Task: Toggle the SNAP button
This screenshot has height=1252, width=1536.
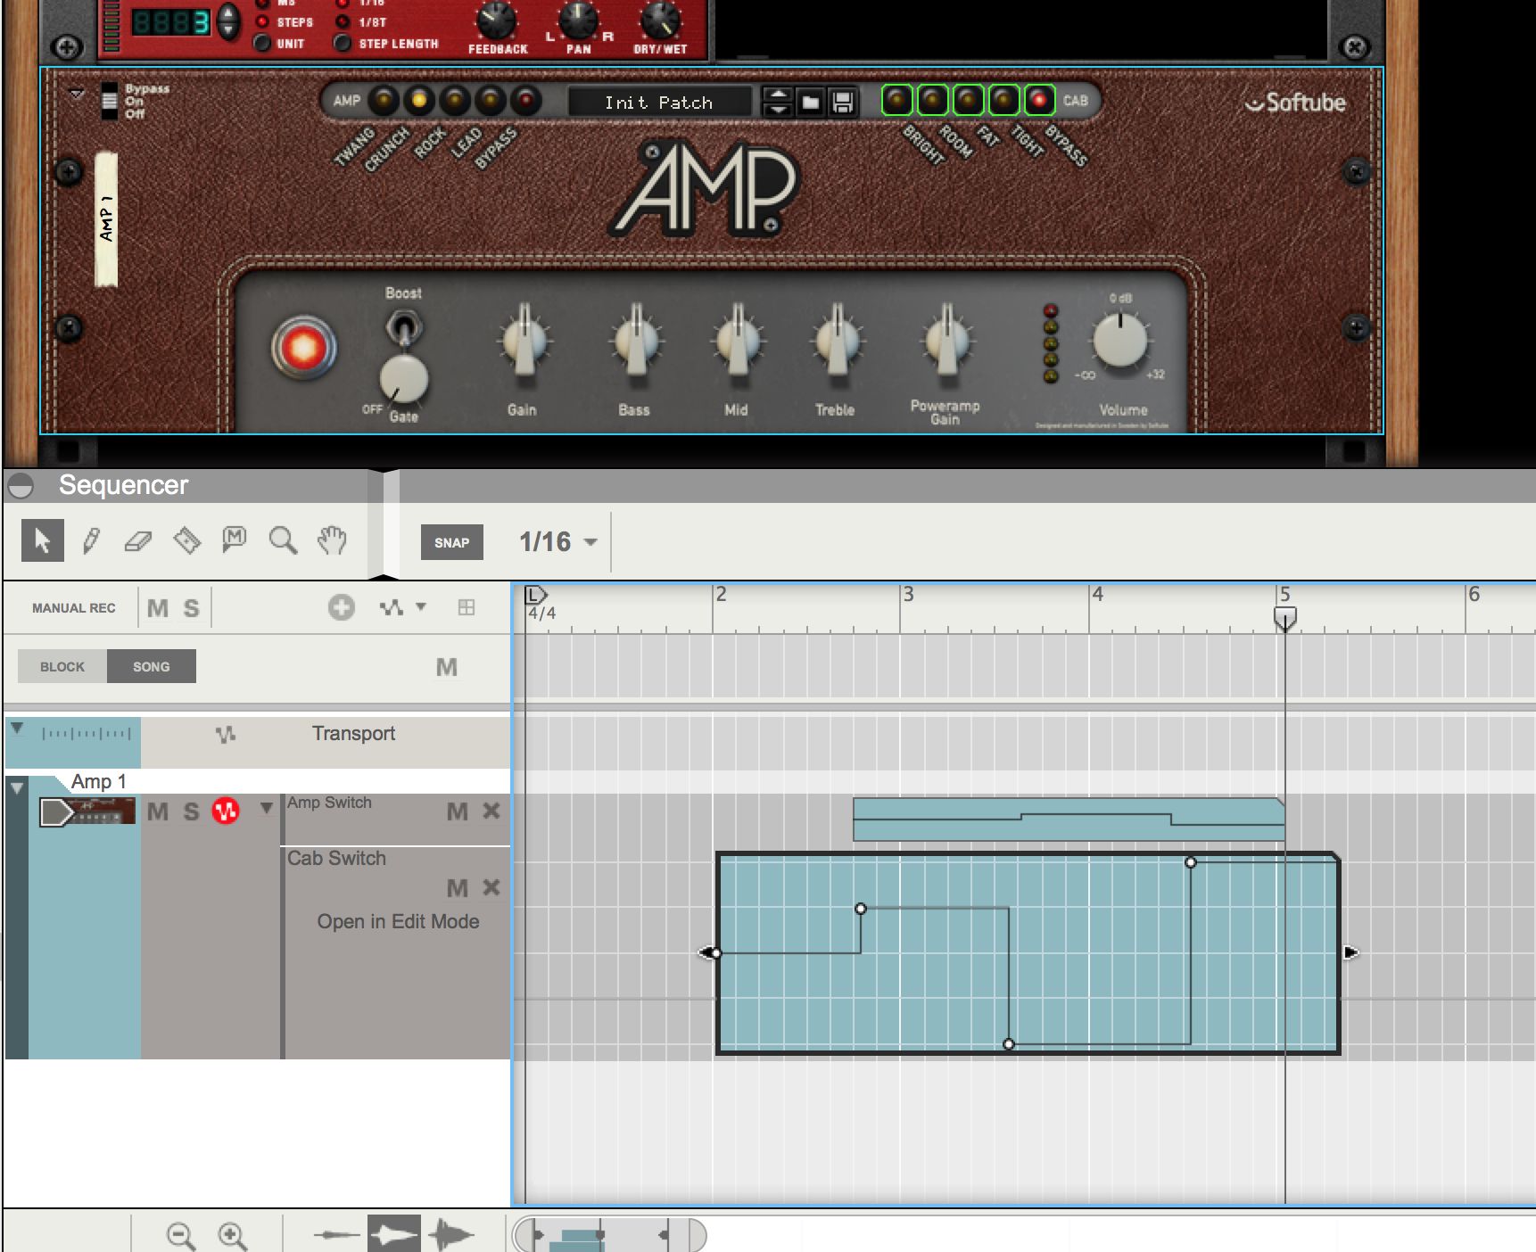Action: coord(451,542)
